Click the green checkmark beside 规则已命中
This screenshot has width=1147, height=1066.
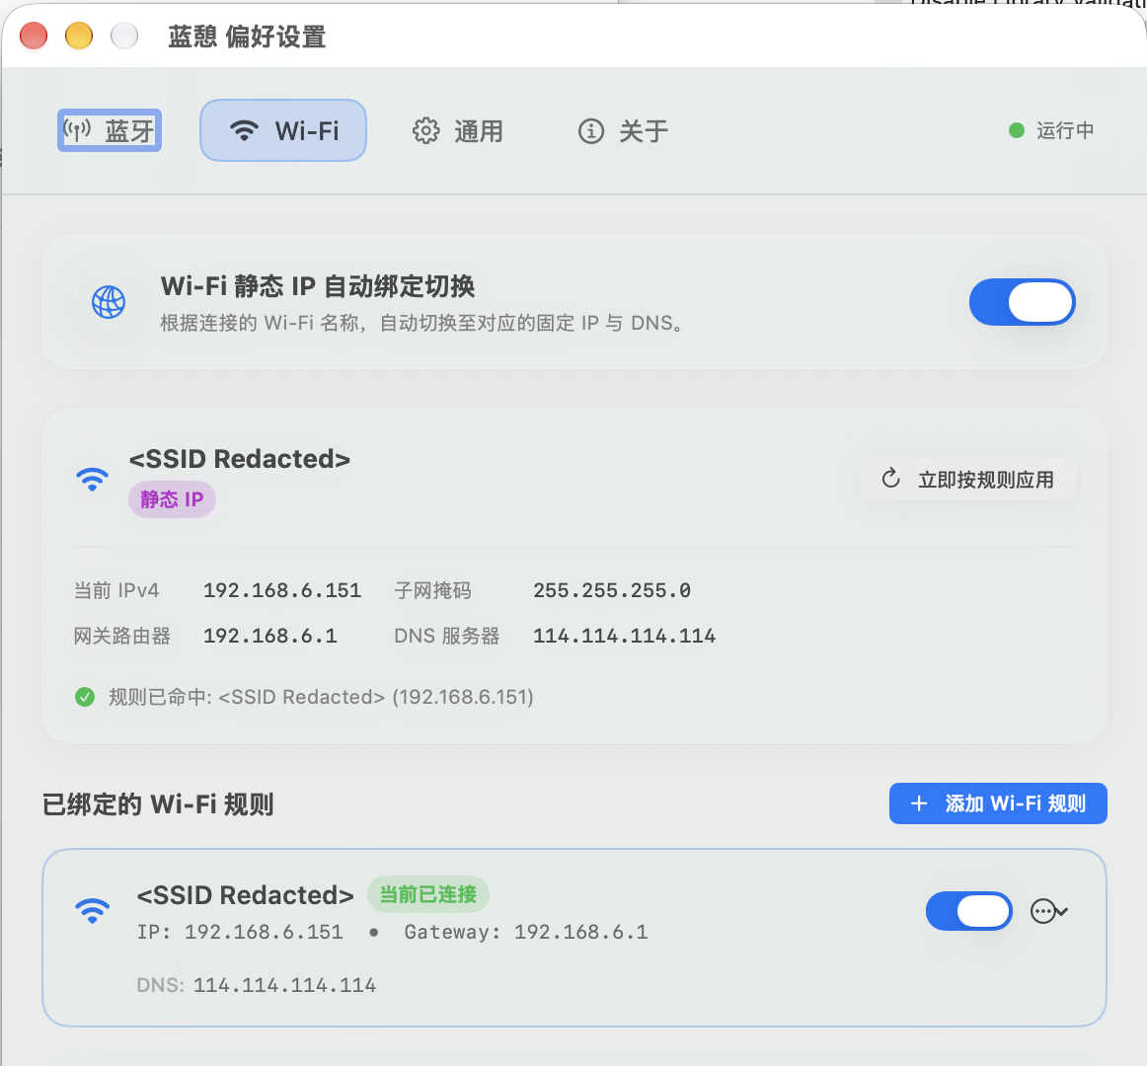pos(85,697)
